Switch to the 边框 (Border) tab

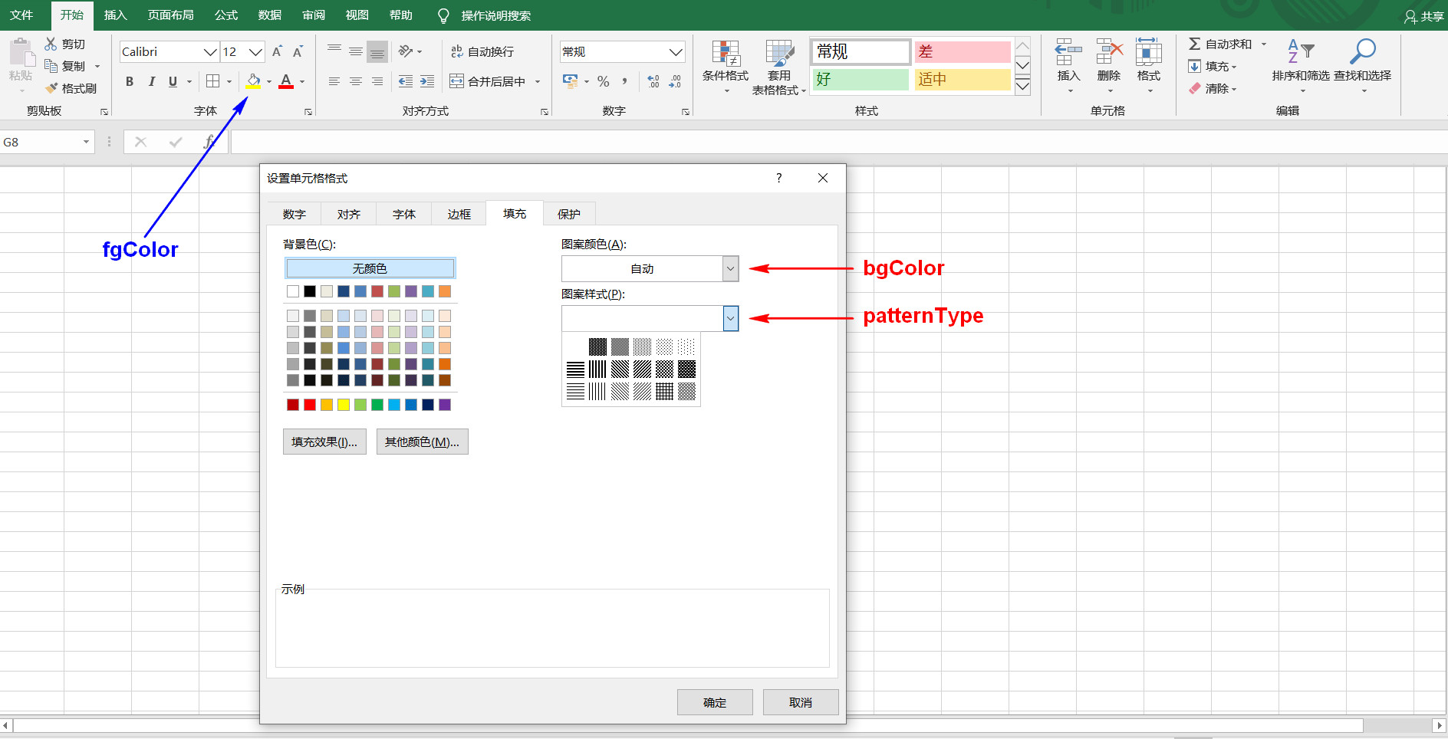pyautogui.click(x=459, y=214)
